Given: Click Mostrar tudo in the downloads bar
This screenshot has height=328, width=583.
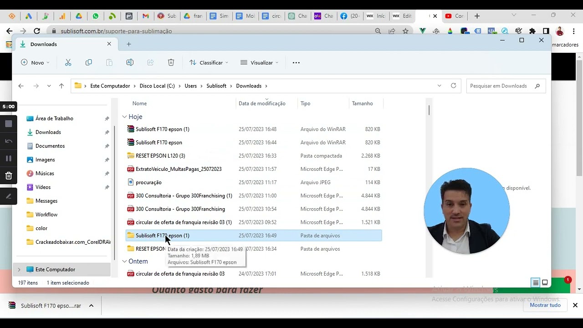Looking at the screenshot, I should 545,305.
